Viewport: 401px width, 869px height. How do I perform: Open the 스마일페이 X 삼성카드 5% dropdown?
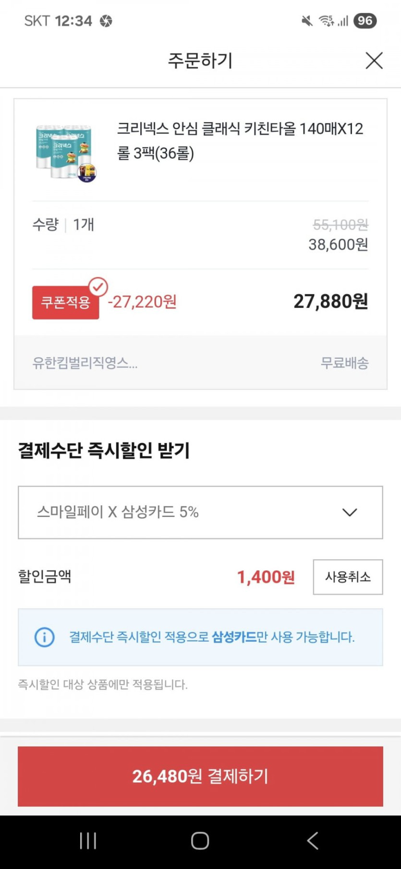tap(200, 512)
